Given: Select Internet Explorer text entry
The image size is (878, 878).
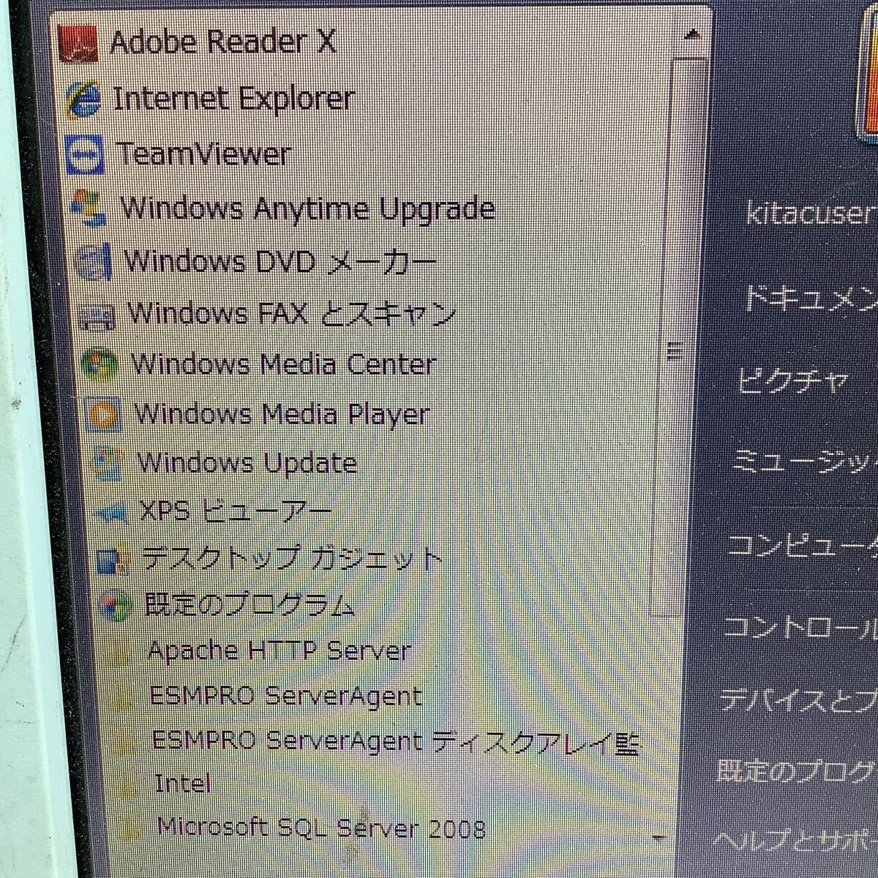Looking at the screenshot, I should (234, 98).
